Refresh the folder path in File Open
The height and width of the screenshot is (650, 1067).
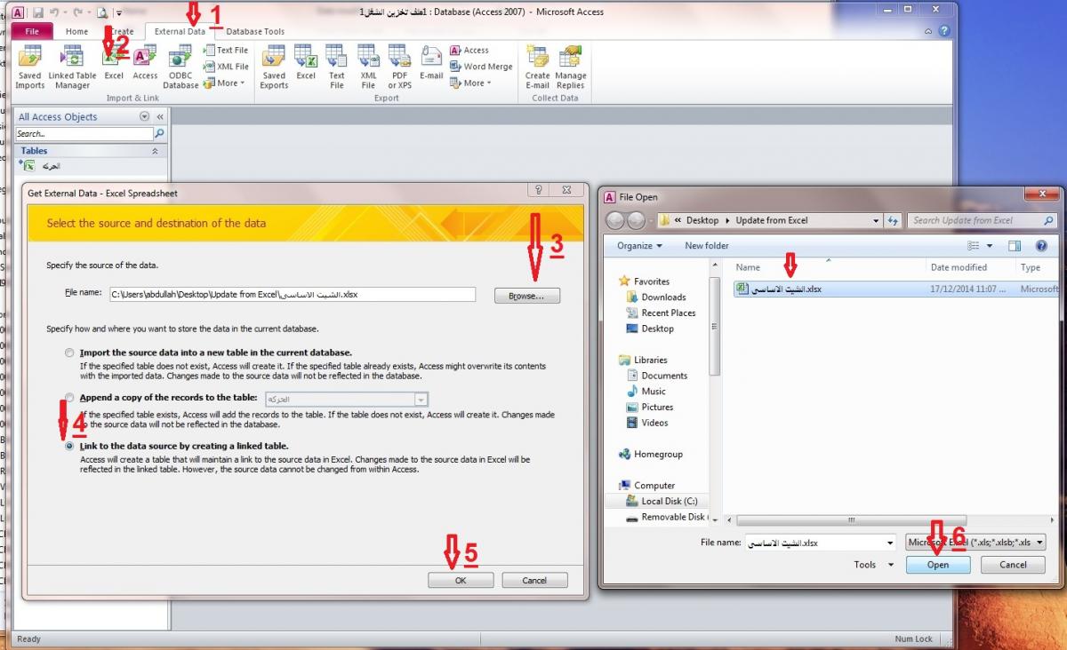click(893, 220)
